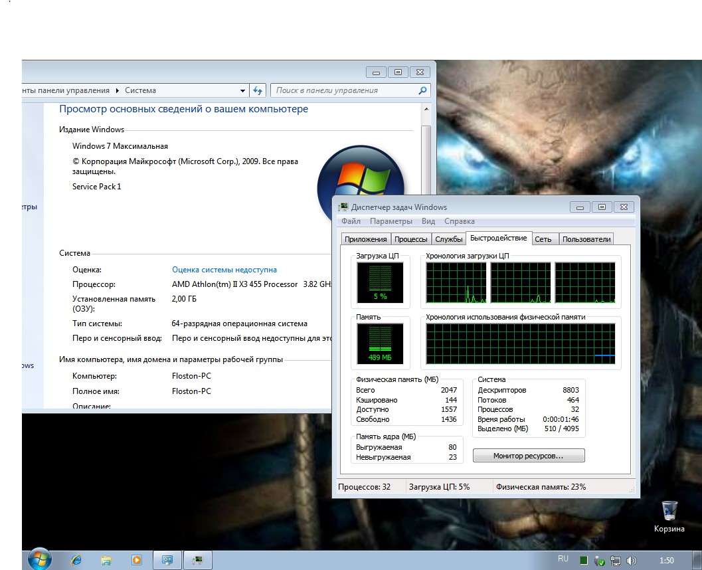Click the Свободно value 1436

448,420
